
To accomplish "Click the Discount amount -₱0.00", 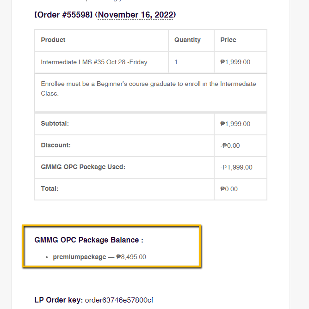I will pyautogui.click(x=230, y=145).
